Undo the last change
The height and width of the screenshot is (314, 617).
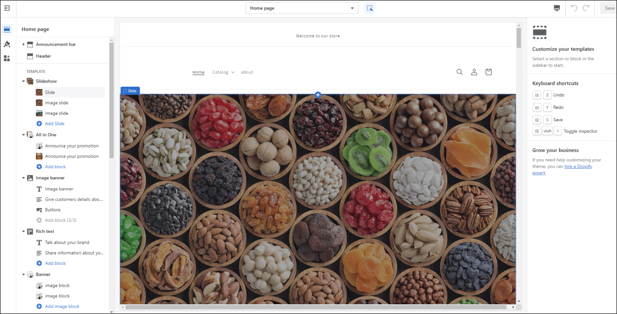tap(574, 8)
